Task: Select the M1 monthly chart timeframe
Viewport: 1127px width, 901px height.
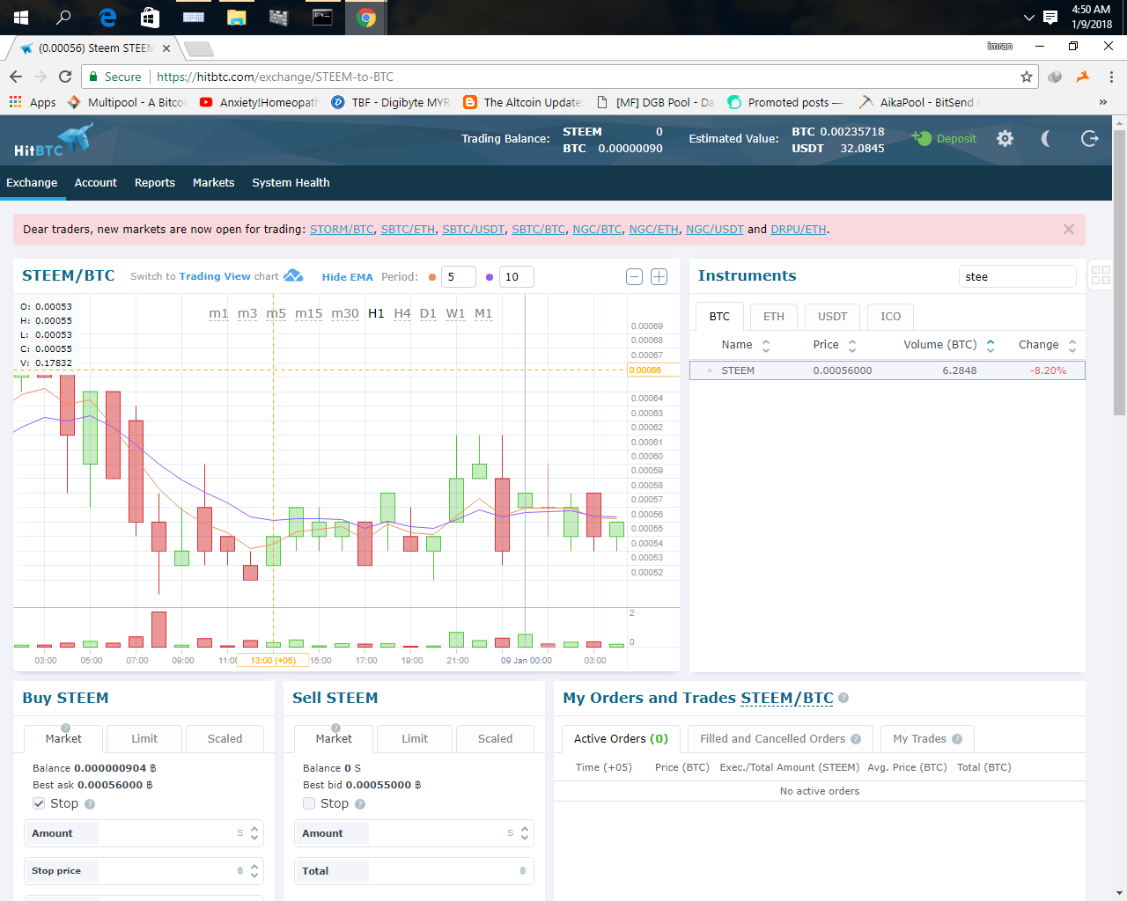Action: pos(483,313)
